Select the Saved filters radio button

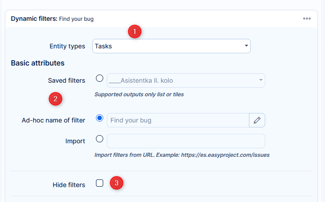100,78
